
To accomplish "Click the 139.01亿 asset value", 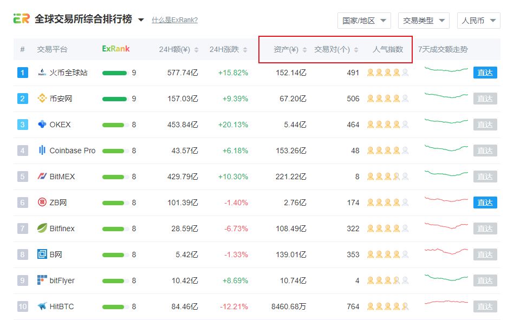I will 291,254.
